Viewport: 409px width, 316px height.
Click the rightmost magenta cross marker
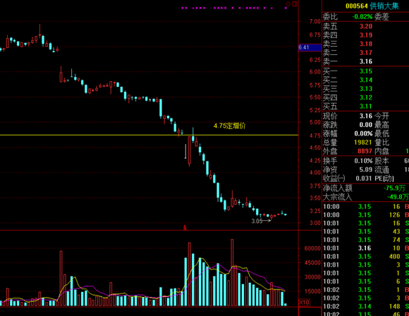286,8
